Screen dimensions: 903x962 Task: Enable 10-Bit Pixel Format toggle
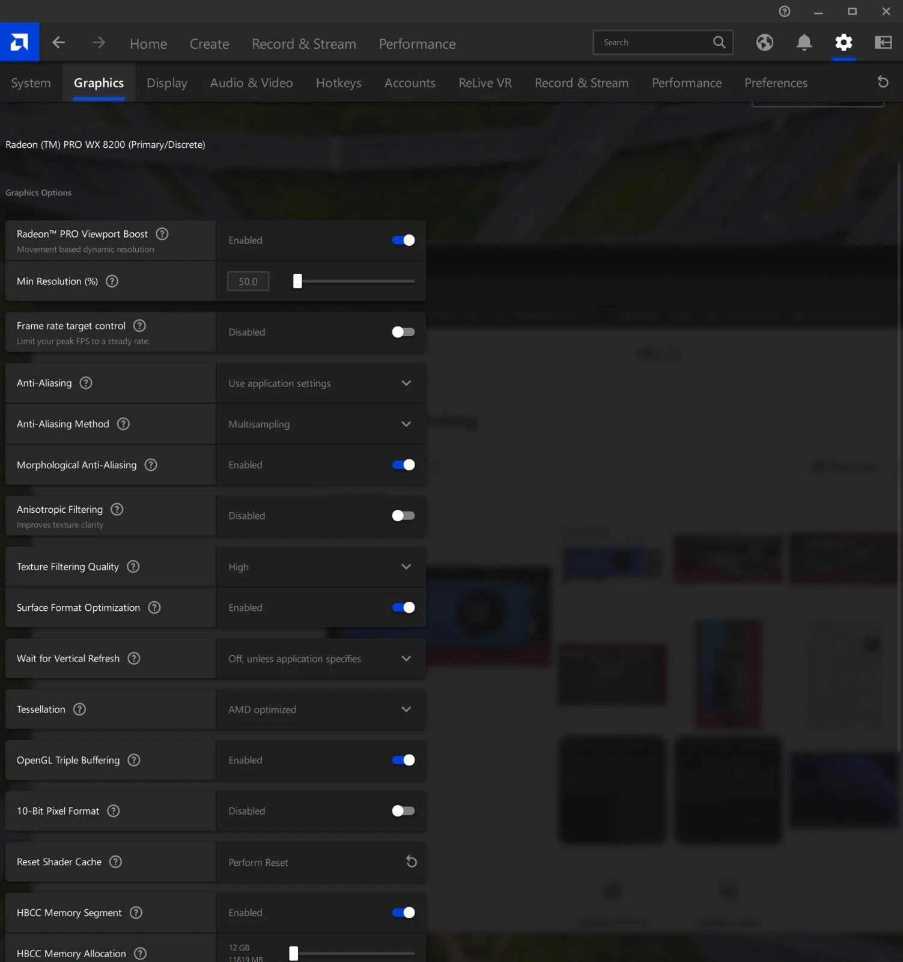pyautogui.click(x=403, y=810)
